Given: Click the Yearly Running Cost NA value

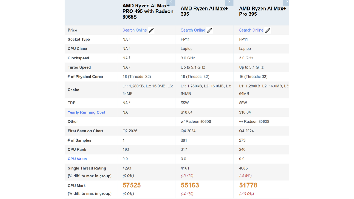Looking at the screenshot, I should click(x=125, y=112).
